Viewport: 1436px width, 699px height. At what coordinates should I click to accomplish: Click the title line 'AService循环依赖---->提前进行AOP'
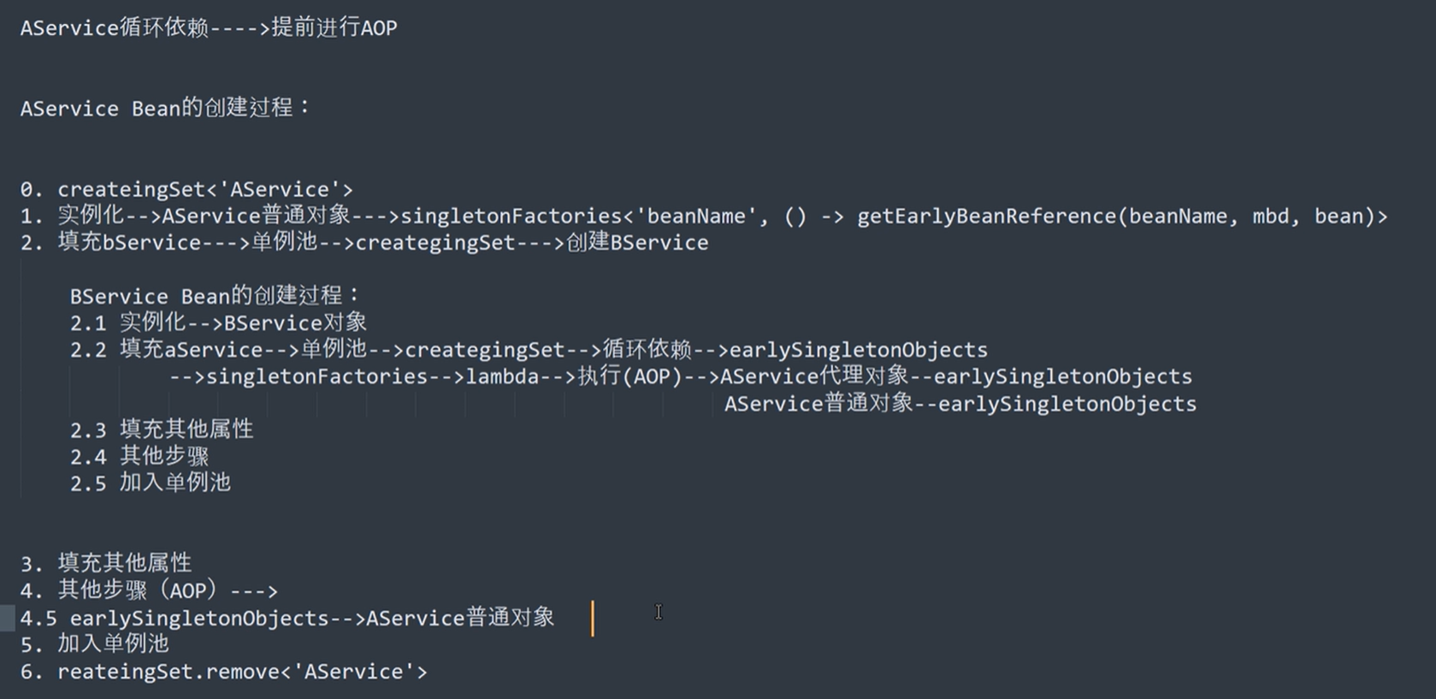click(x=209, y=27)
